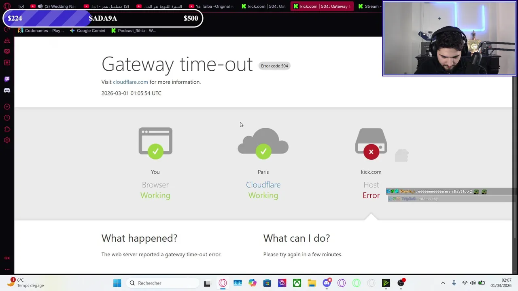Mute the playing tab via speaker icon
518x291 pixels.
tap(40, 6)
